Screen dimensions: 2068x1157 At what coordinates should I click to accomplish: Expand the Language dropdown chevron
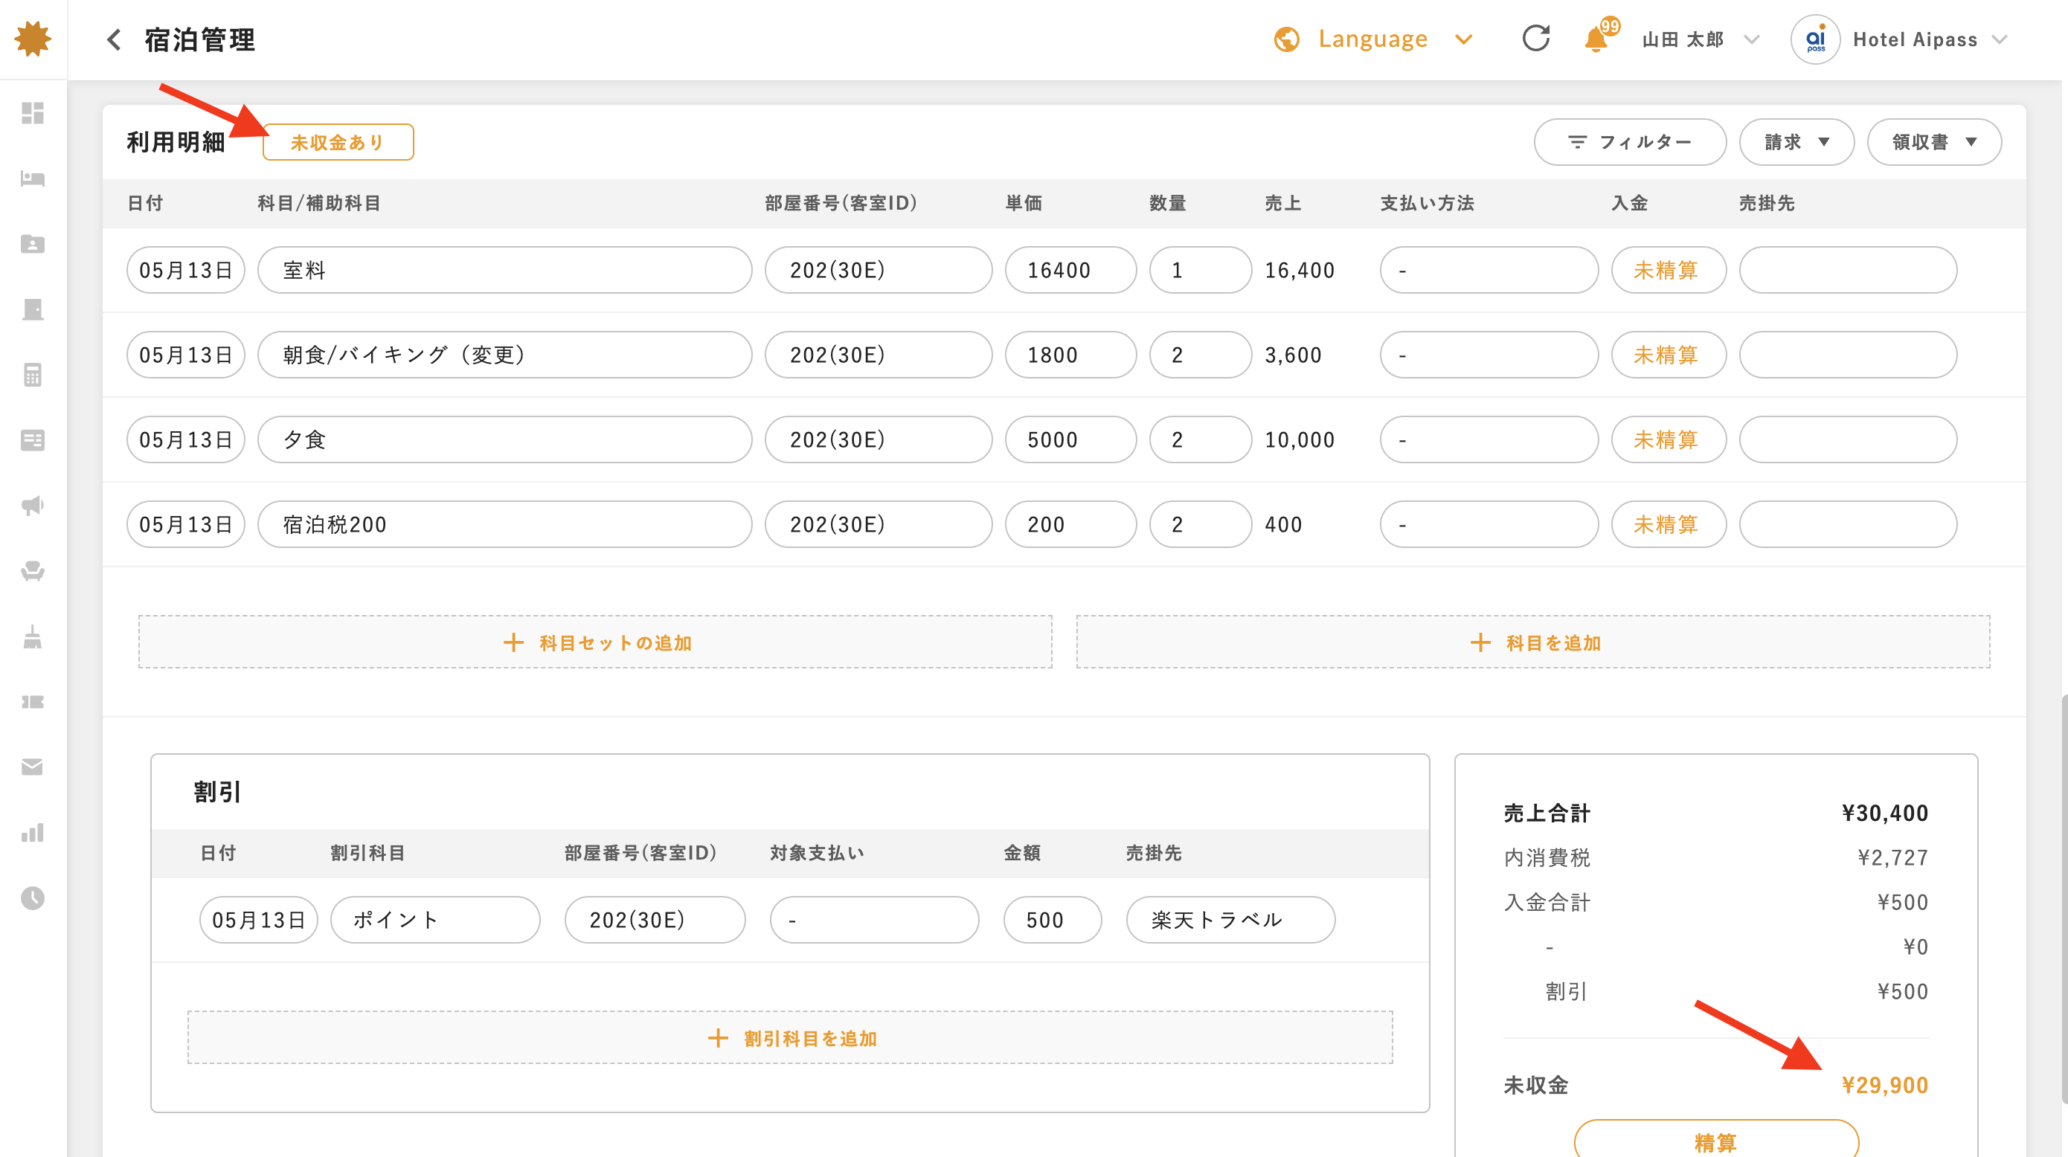click(1463, 39)
